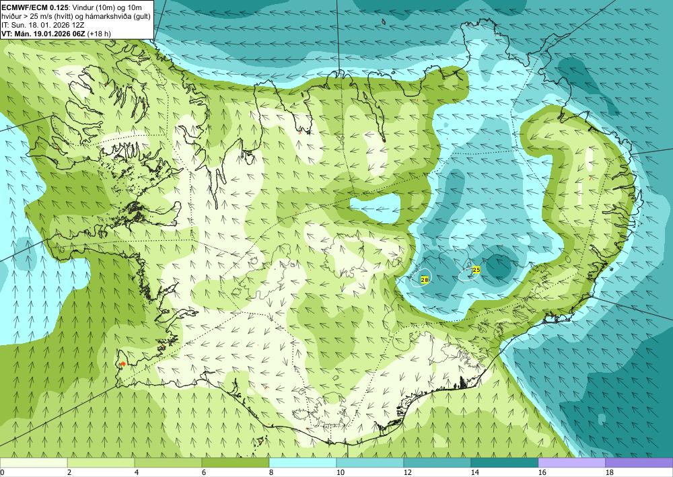Select the 6-8 m/s dark green legend swatch

pos(236,462)
